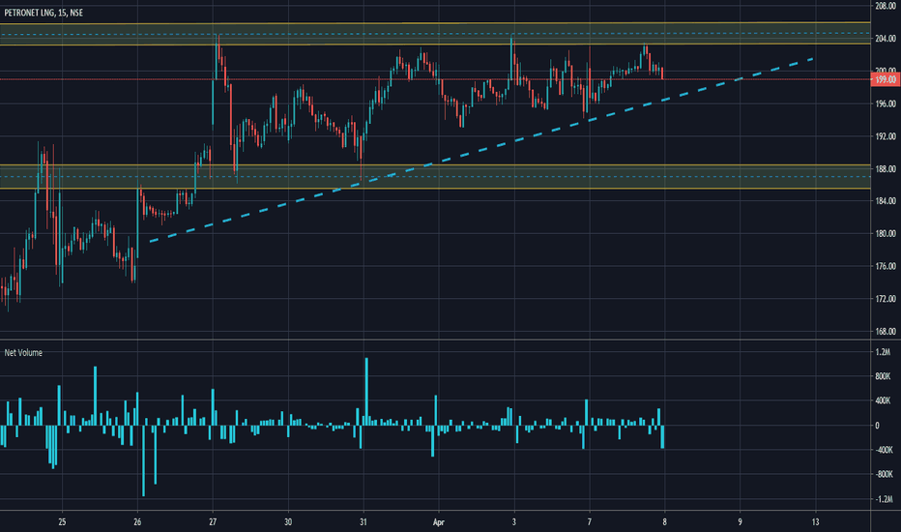Click the positive 400K volume axis label
The height and width of the screenshot is (532, 901).
coord(884,400)
